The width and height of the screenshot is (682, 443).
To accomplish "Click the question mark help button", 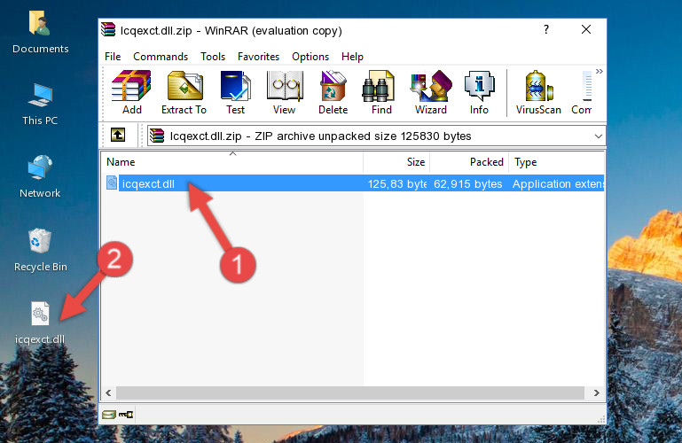I will pyautogui.click(x=546, y=29).
